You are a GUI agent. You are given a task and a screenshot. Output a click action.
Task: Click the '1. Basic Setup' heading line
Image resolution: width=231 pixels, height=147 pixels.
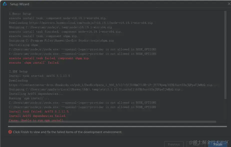20,14
